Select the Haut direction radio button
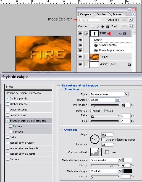Screen dimensions: 142x182 92,111
